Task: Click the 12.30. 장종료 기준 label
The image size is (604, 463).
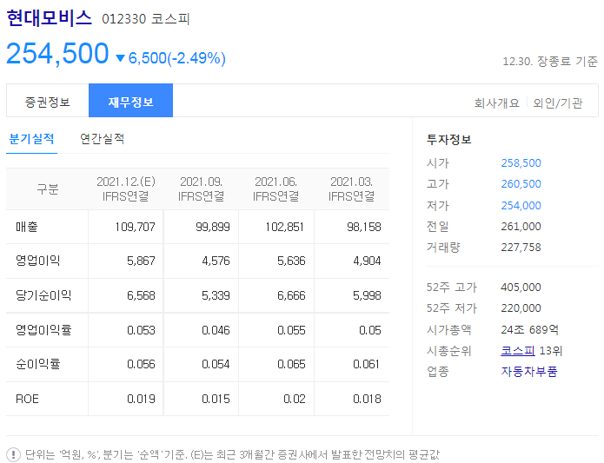Action: coord(550,61)
